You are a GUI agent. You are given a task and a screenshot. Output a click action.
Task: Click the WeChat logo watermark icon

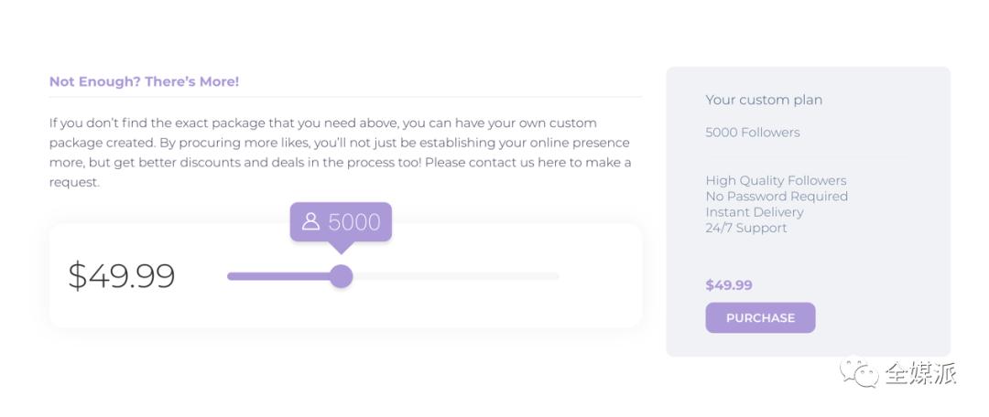click(860, 372)
